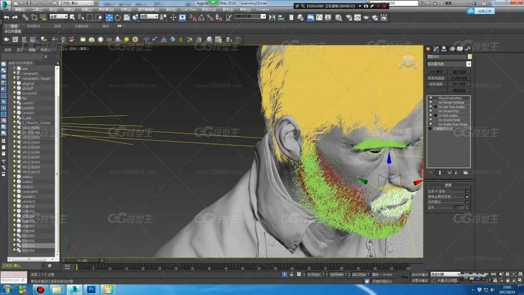Open the Modify panel tab icon
The image size is (524, 295).
[x=436, y=49]
